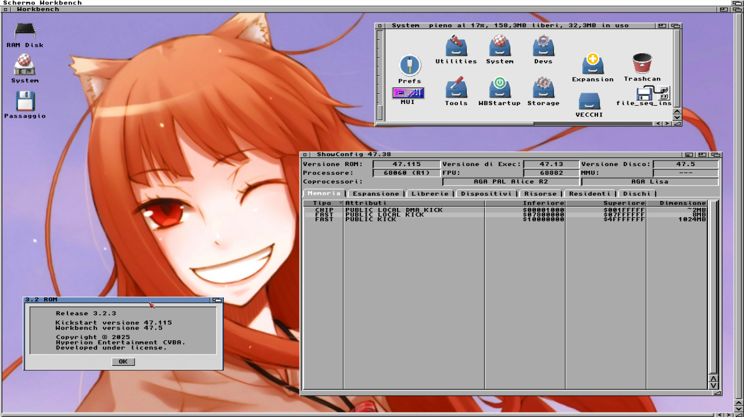This screenshot has width=744, height=417.
Task: Click System window scroll left arrow
Action: tap(658, 124)
